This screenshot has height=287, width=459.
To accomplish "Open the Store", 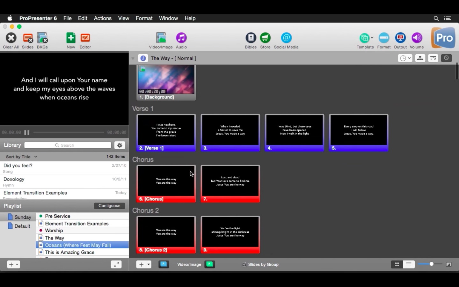I will (265, 38).
